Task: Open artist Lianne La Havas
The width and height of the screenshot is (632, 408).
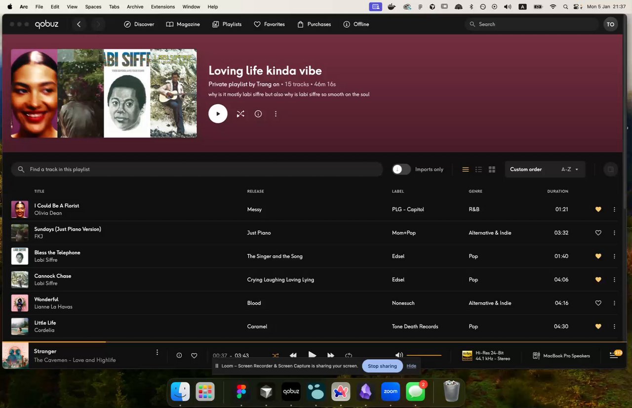Action: point(53,307)
